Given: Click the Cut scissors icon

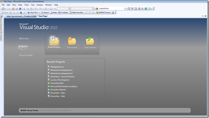Looking at the screenshot, I should pyautogui.click(x=24, y=9).
